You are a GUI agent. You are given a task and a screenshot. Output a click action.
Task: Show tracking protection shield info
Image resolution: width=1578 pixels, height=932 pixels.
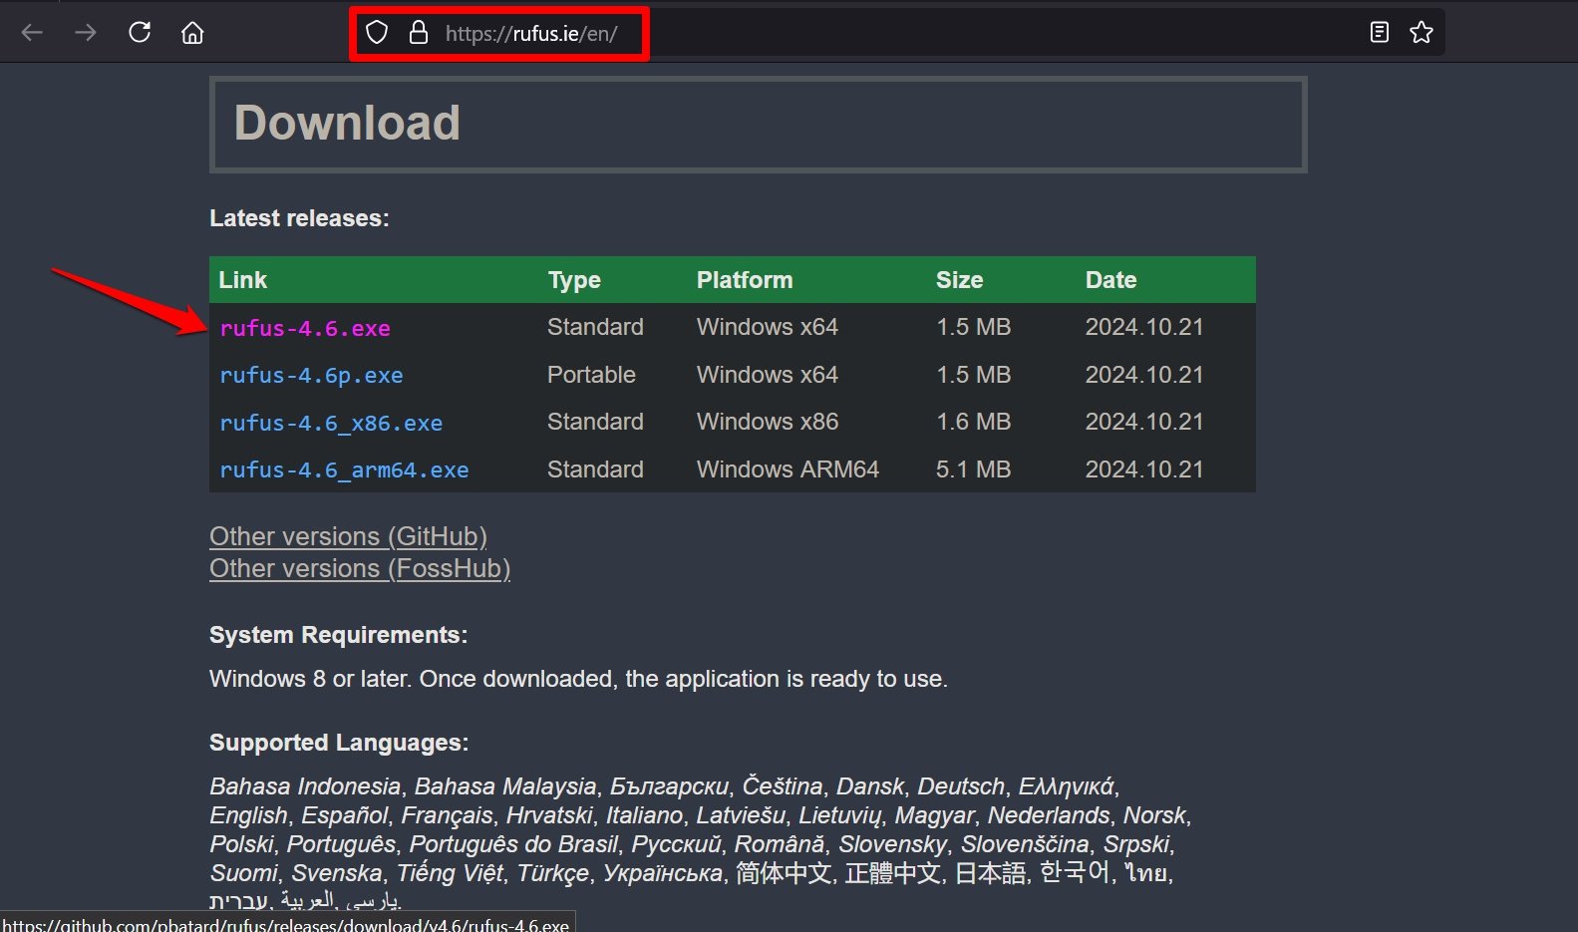pyautogui.click(x=377, y=33)
